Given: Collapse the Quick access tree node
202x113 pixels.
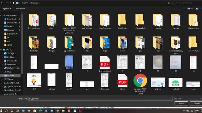Looking at the screenshot, I should 1,15.
